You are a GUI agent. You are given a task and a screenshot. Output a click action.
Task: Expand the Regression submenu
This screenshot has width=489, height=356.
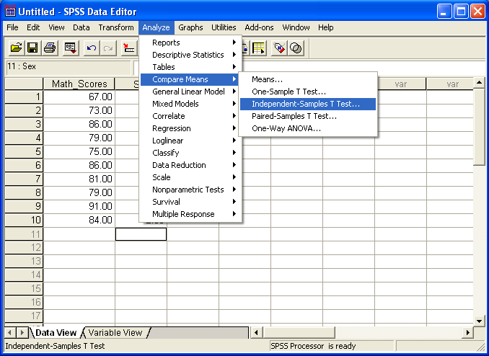[x=190, y=128]
